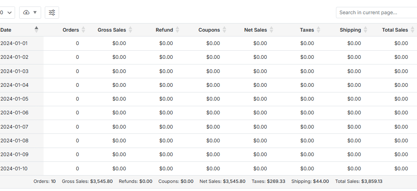Click the Net Sales sort arrows
Viewport: 417px width, 191px height.
coord(272,30)
